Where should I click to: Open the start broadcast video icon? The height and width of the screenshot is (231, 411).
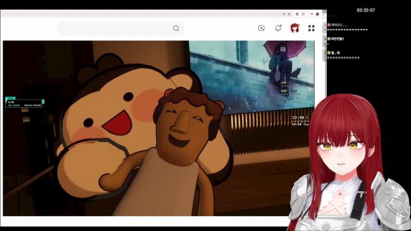[x=261, y=28]
